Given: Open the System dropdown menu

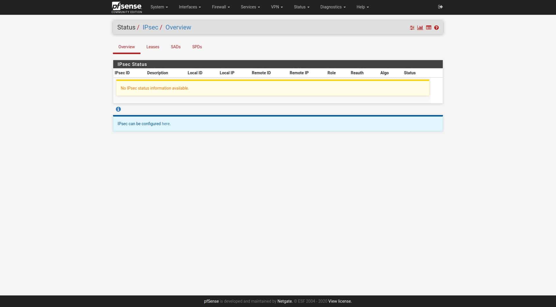Looking at the screenshot, I should coord(159,7).
